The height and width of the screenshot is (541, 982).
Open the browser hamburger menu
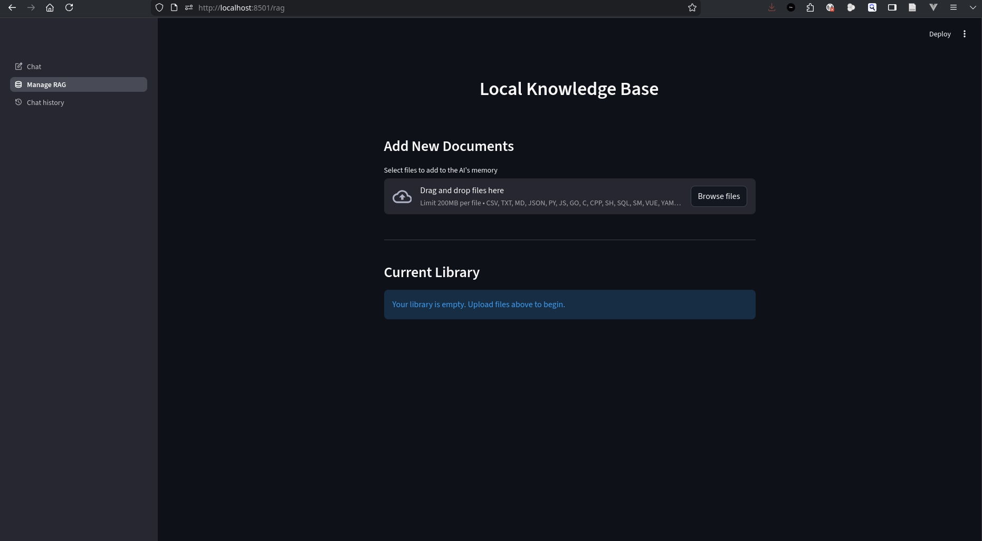click(953, 7)
